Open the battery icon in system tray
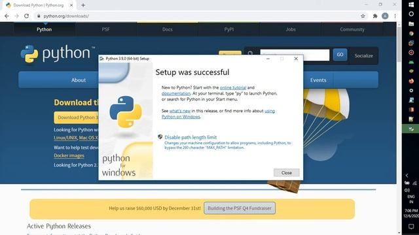The width and height of the screenshot is (419, 235). [407, 183]
